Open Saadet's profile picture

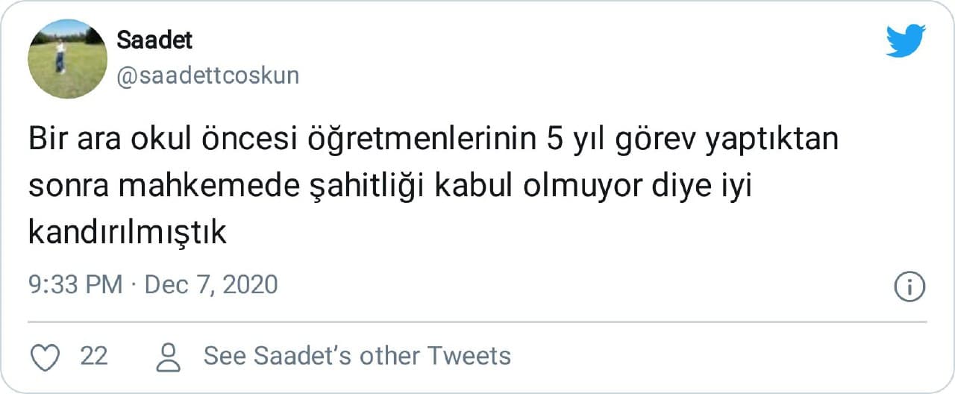[68, 59]
